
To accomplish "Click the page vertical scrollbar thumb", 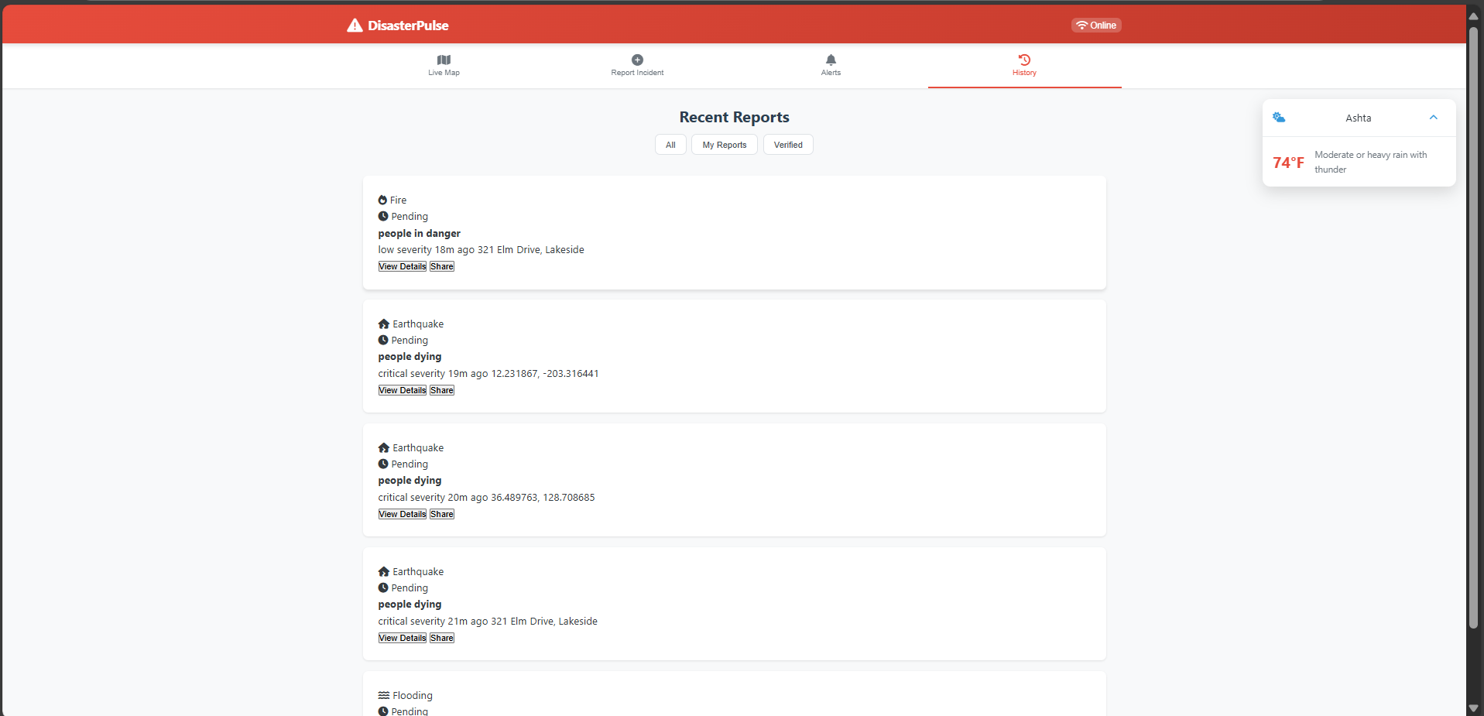I will tap(1474, 327).
